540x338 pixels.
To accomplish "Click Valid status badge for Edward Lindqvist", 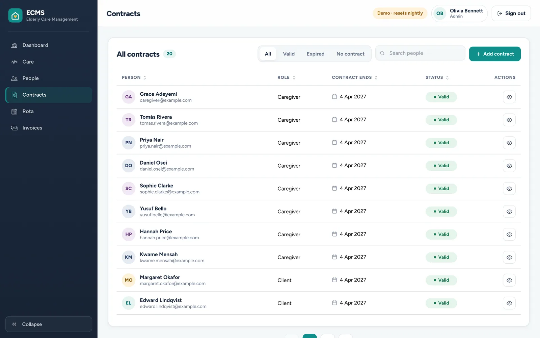I will point(441,303).
